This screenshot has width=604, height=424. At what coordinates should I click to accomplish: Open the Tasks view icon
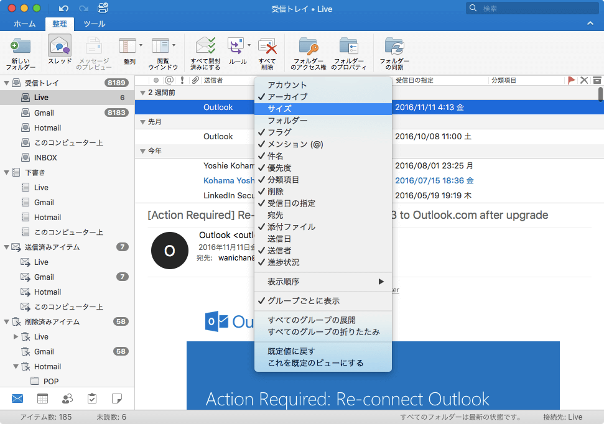(92, 399)
